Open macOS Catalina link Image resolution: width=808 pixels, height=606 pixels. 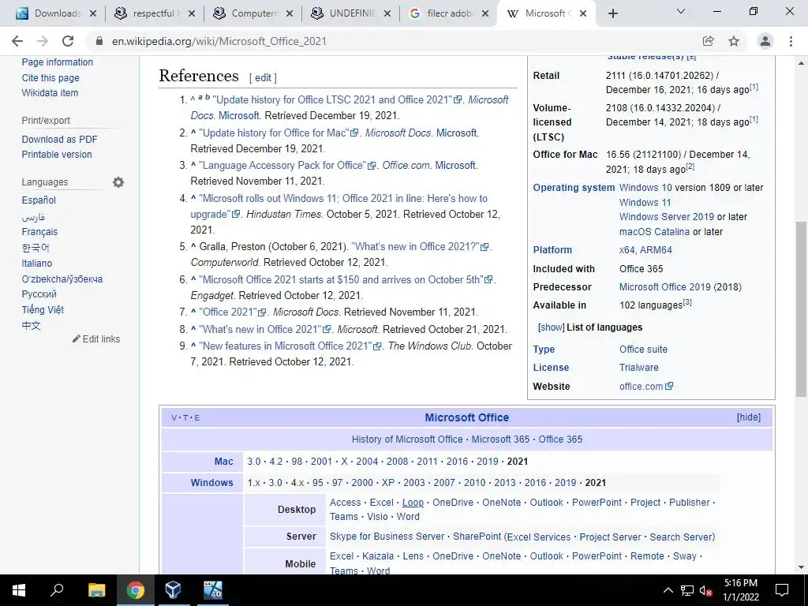(654, 231)
